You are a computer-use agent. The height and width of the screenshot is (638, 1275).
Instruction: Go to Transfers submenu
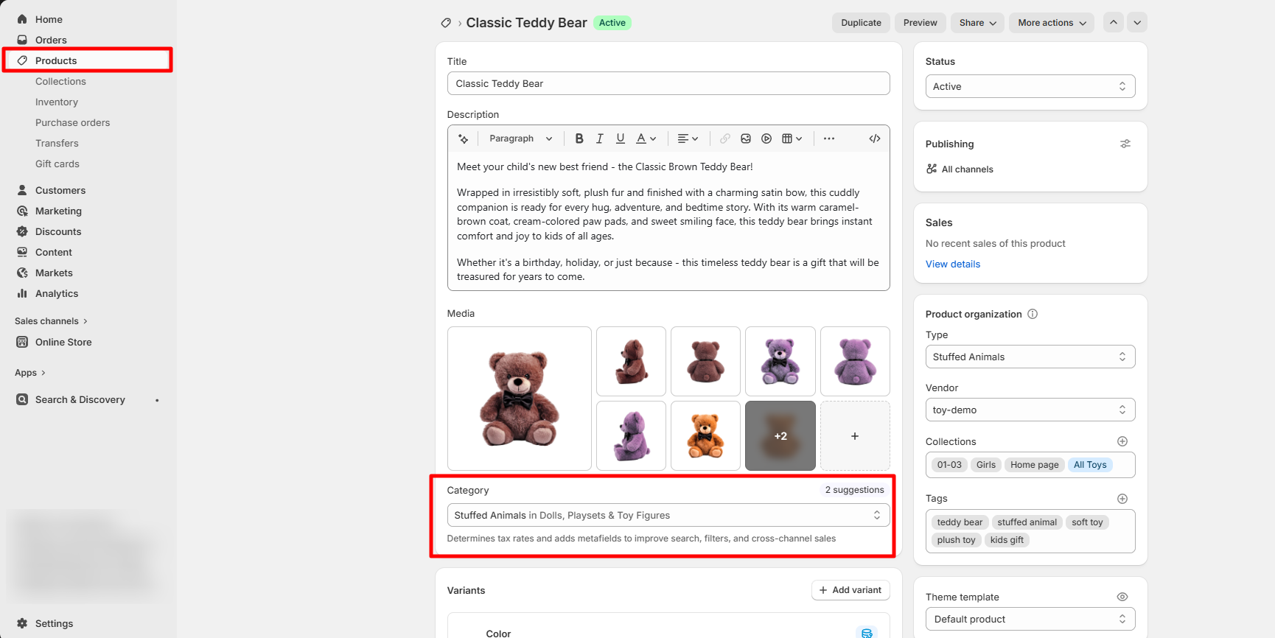57,143
